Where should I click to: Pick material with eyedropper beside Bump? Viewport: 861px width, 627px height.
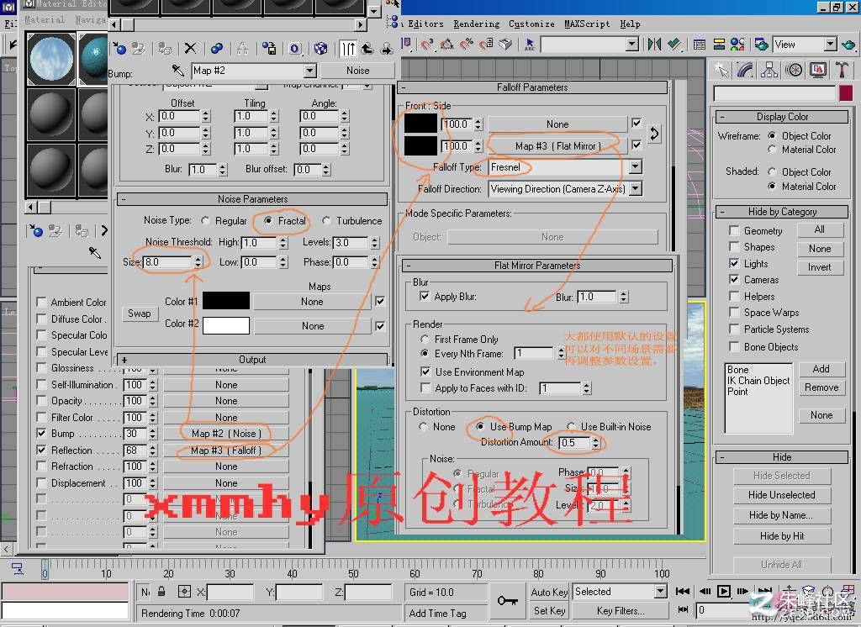(x=177, y=71)
